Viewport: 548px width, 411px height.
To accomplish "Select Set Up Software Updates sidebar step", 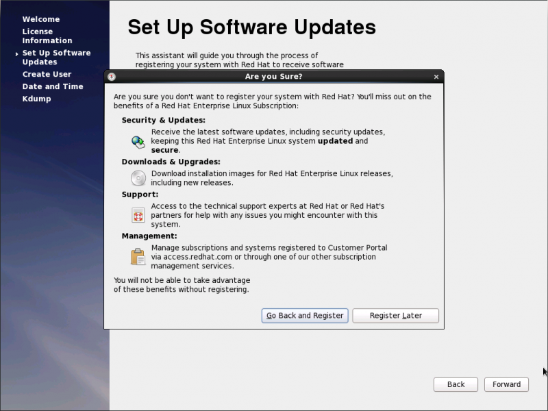I will pyautogui.click(x=56, y=58).
